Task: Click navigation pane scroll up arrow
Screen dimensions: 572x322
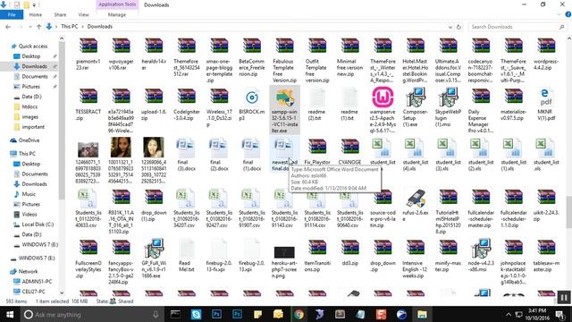Action: [62, 38]
